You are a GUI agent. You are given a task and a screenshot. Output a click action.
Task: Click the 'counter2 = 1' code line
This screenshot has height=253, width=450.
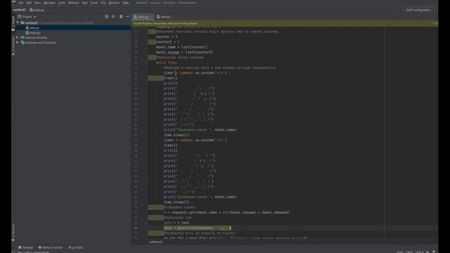[167, 42]
